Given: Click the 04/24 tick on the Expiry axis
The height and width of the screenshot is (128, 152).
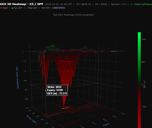Looking at the screenshot, I should click(x=105, y=120).
